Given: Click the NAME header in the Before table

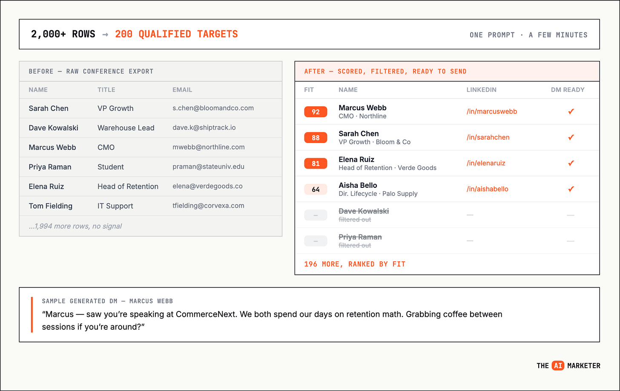Looking at the screenshot, I should [x=38, y=90].
